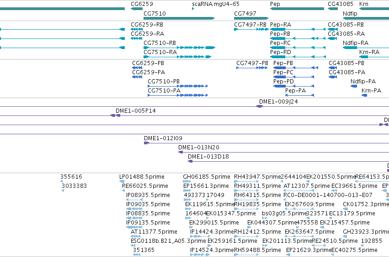389x257 pixels.
Task: Select the CG6259-PB protein label
Action: point(148,63)
